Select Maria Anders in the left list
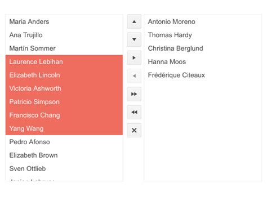 click(x=64, y=21)
